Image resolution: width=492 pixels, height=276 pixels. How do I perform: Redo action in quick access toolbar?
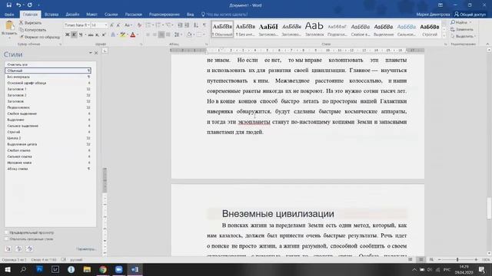pyautogui.click(x=29, y=5)
